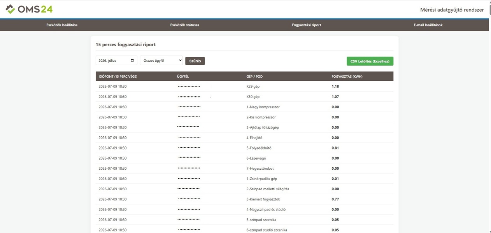Screen dimensions: 491x233
Task: Click the Időpont (15 perc vége) column header
Action: point(118,77)
